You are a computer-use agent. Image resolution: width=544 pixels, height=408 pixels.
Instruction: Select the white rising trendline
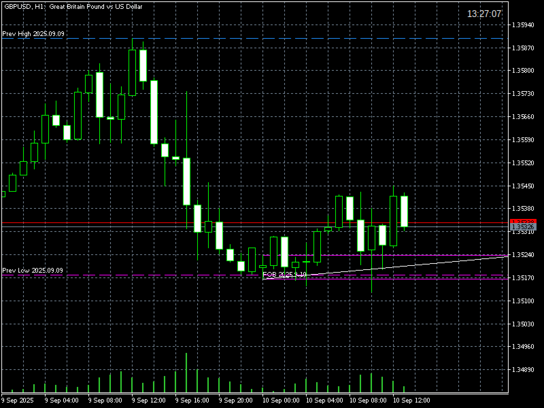386,267
